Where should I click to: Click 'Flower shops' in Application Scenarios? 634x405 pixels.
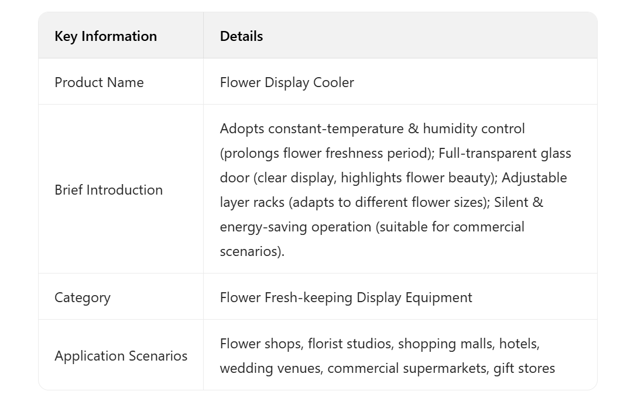coord(262,344)
